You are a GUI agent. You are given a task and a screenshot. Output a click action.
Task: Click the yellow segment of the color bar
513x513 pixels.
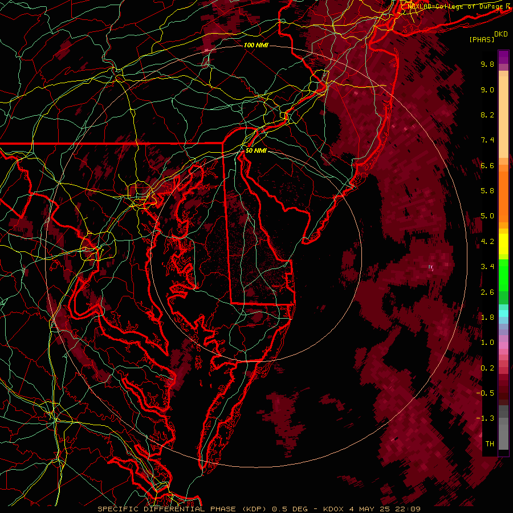coord(503,244)
